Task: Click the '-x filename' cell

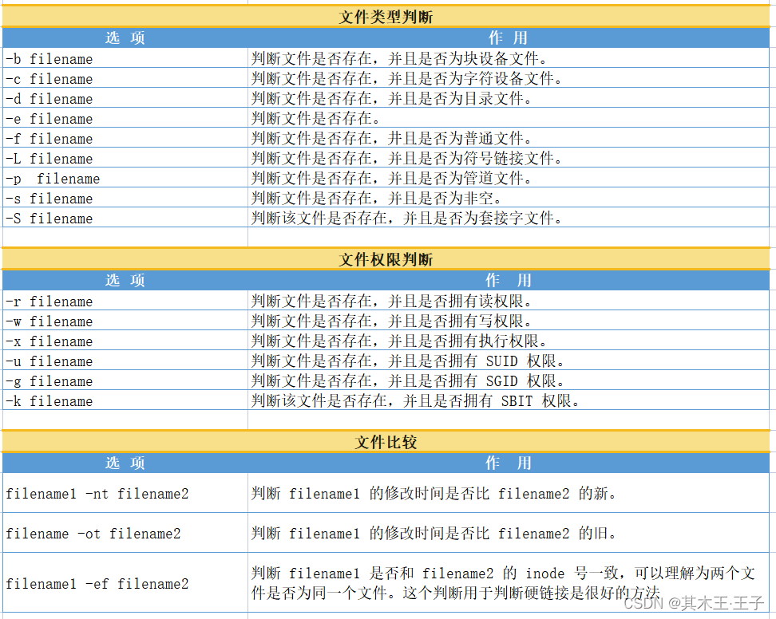Action: [125, 340]
